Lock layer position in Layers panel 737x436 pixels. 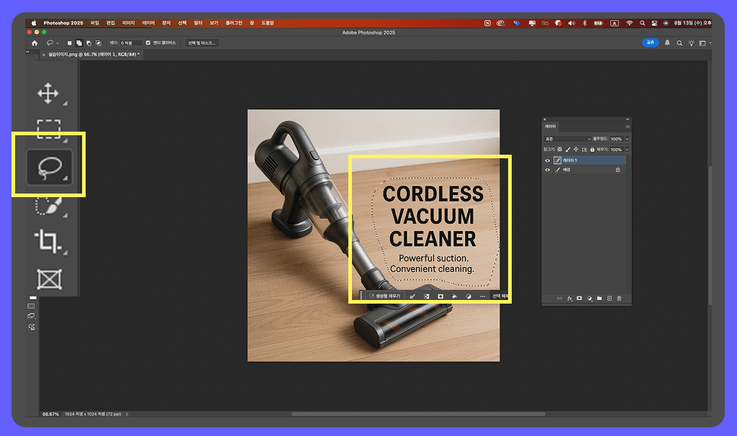pos(576,150)
